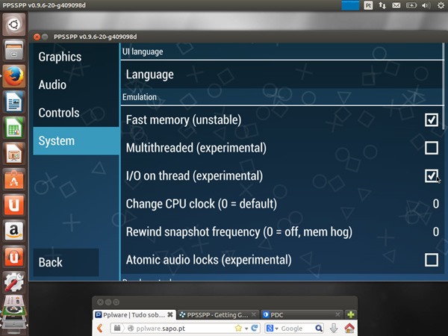Screen dimensions: 448x336
Task: Change the CPU clock value
Action: click(x=281, y=204)
